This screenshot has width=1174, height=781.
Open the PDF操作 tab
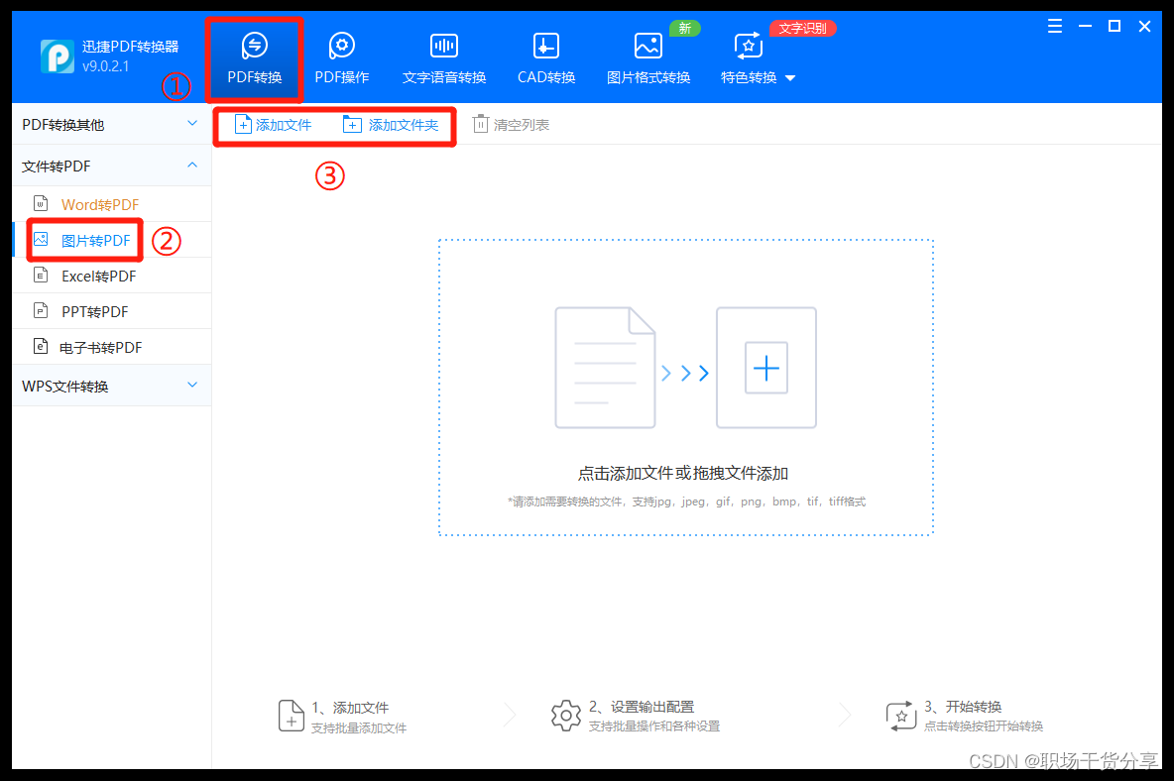pyautogui.click(x=341, y=59)
